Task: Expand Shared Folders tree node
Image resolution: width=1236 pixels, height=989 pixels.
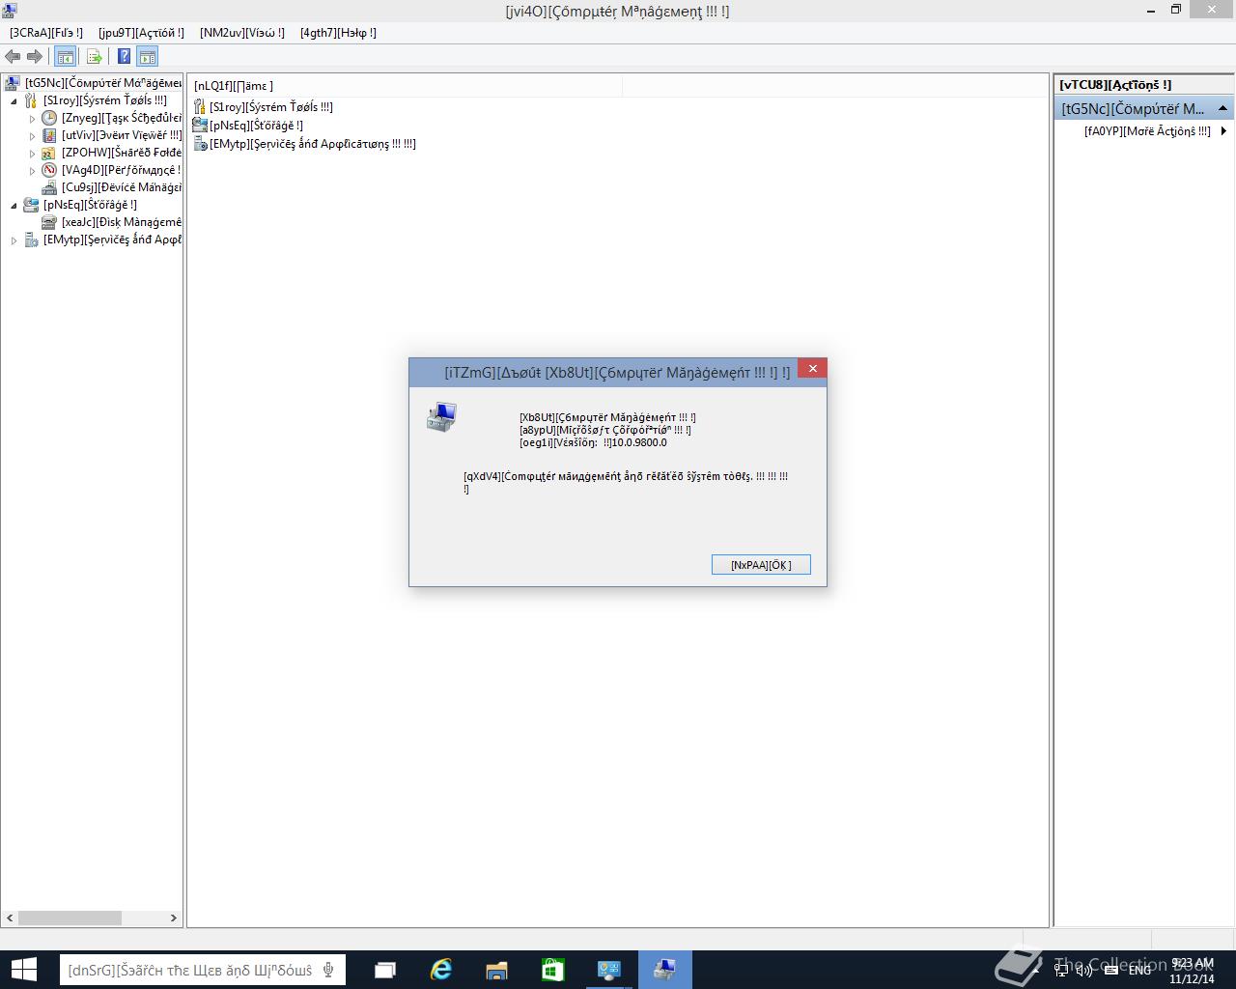Action: 32,153
